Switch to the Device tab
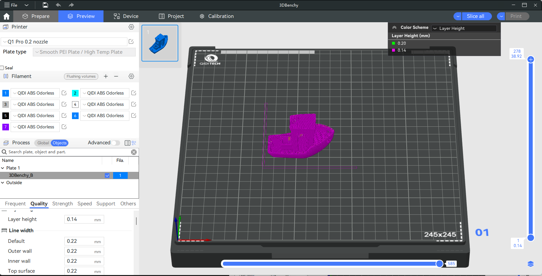The width and height of the screenshot is (542, 276). pyautogui.click(x=126, y=16)
